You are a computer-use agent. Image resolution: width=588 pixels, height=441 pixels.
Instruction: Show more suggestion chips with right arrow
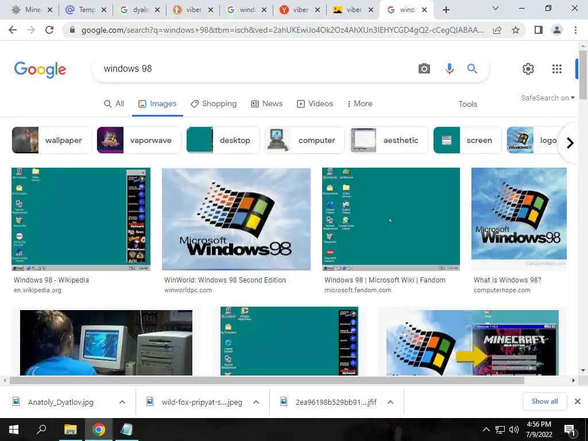click(570, 143)
